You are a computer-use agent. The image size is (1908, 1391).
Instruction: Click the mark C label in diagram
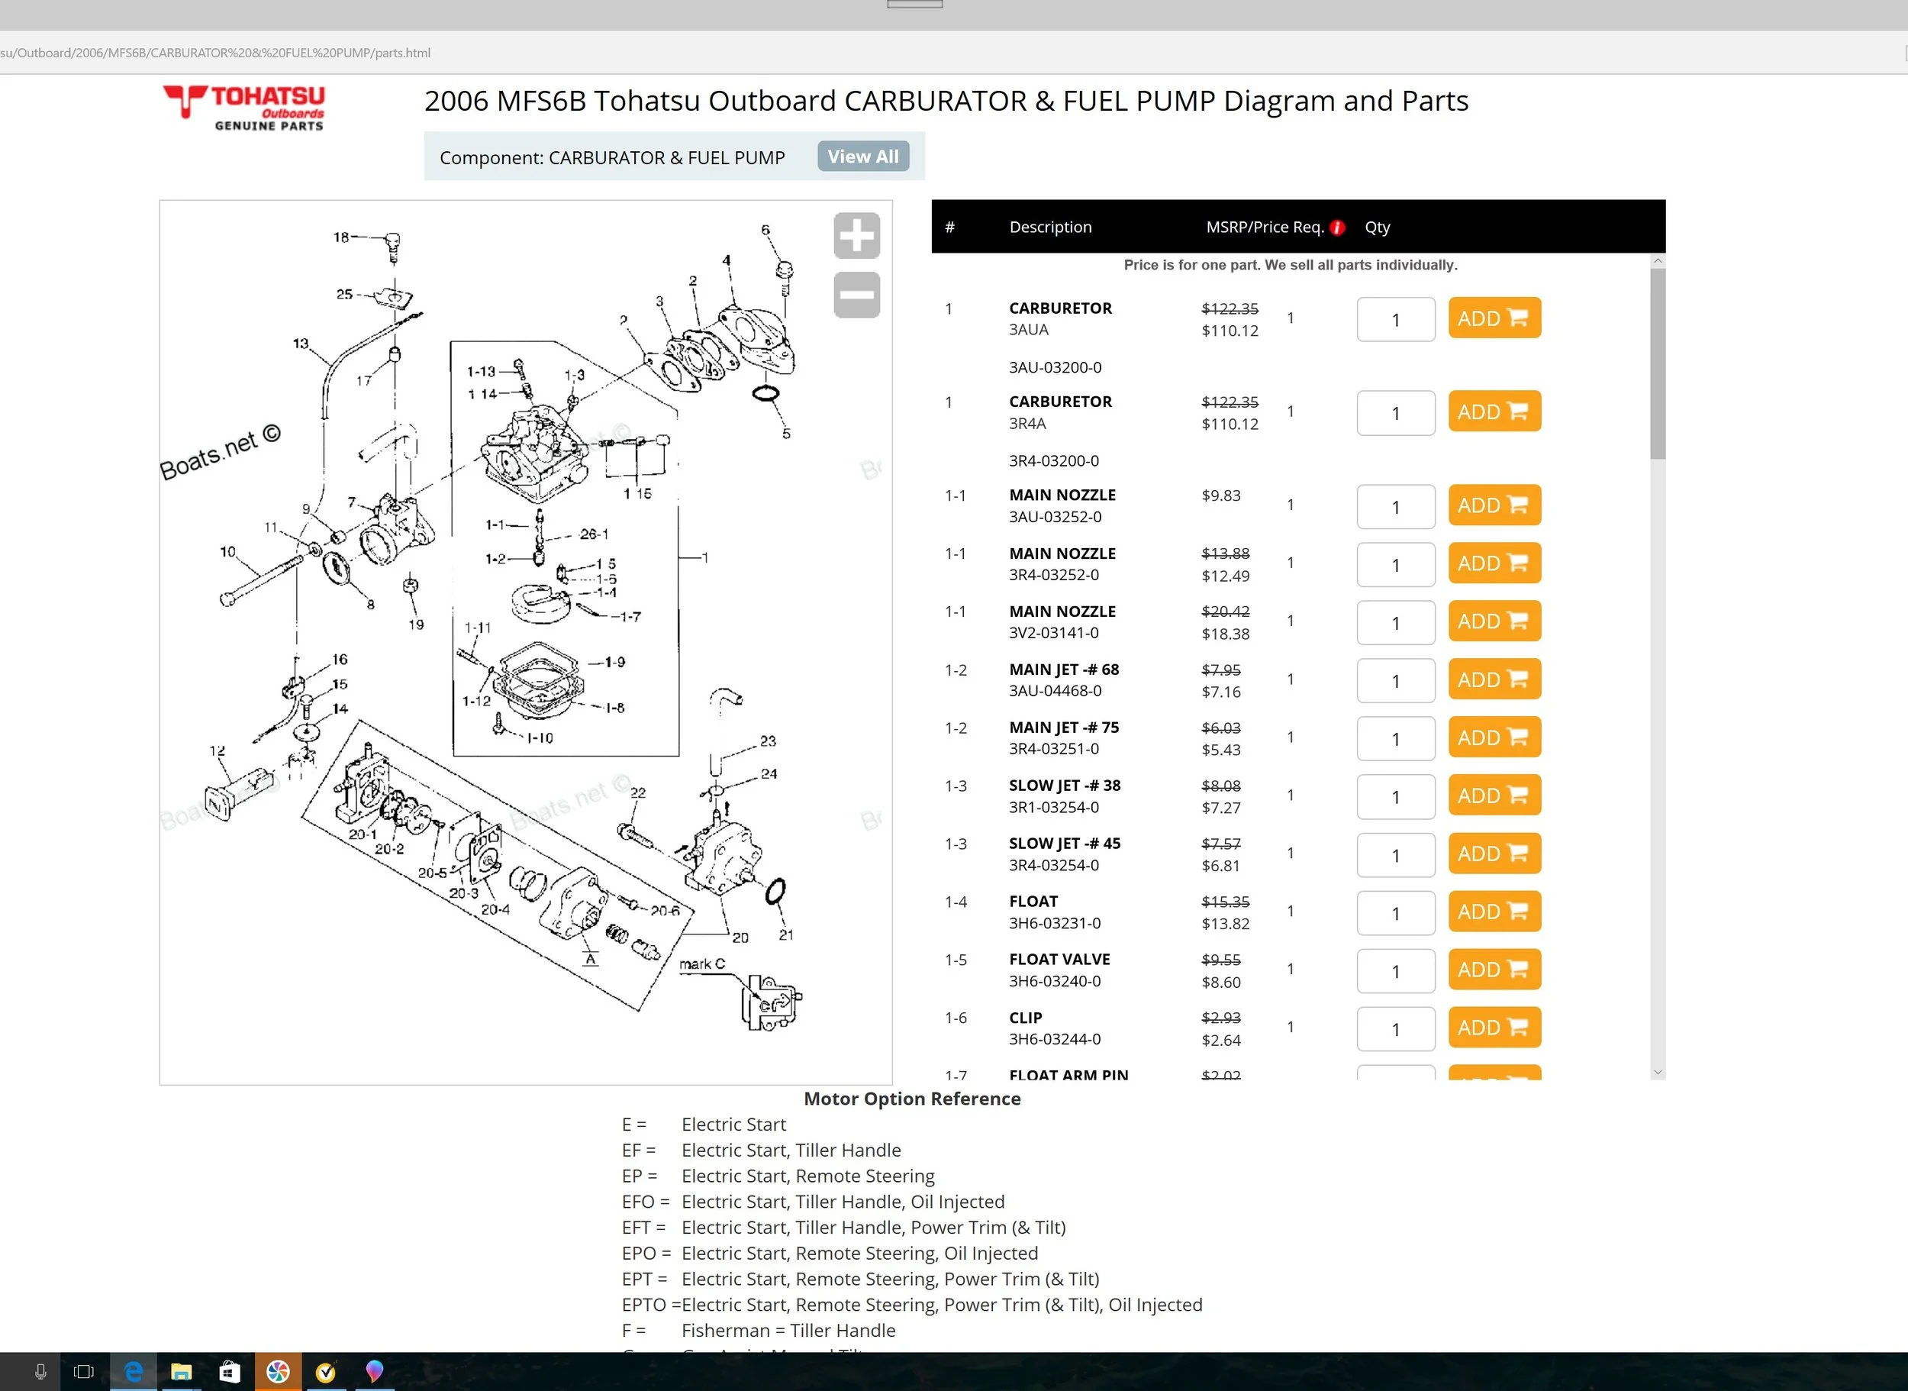click(702, 963)
